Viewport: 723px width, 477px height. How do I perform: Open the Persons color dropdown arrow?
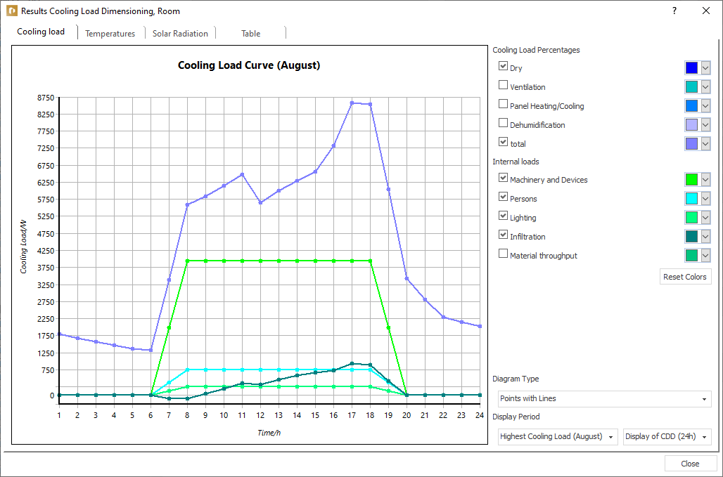[705, 198]
